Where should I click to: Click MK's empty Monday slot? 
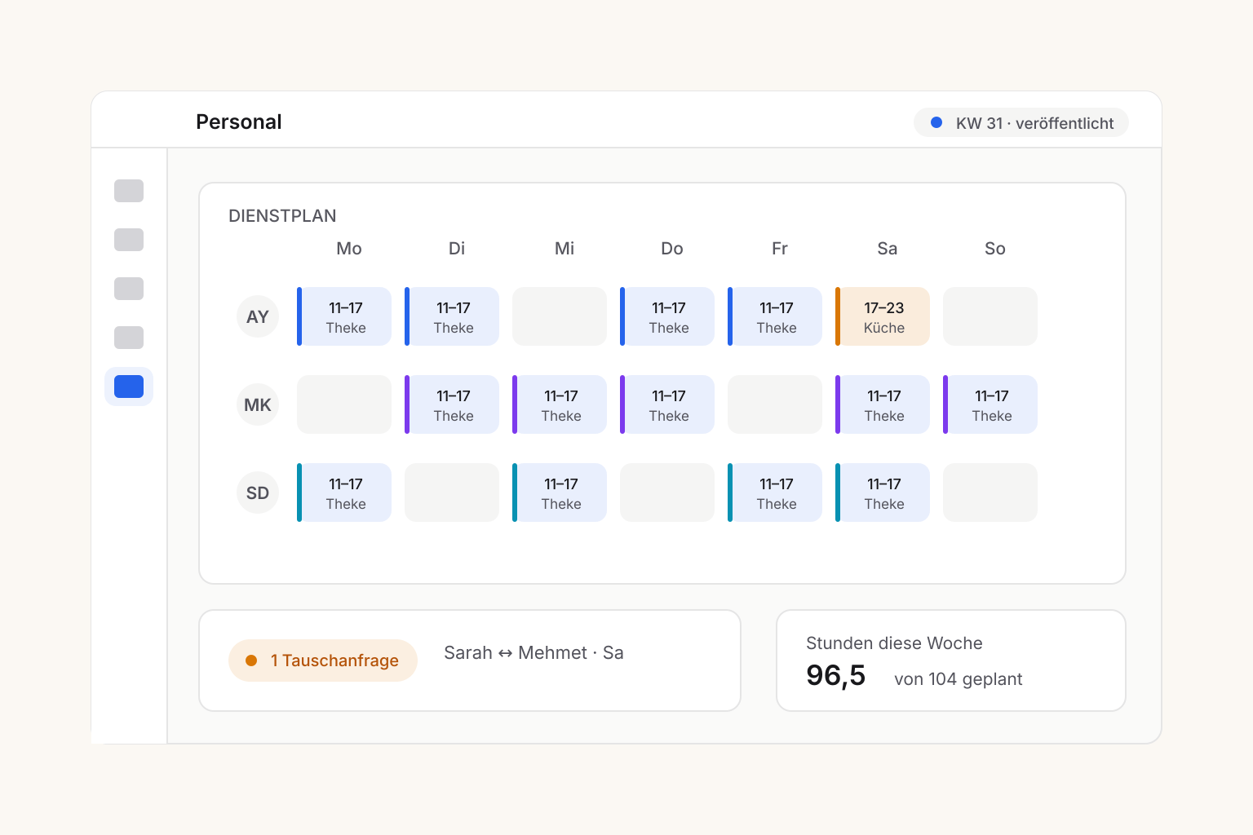[344, 404]
